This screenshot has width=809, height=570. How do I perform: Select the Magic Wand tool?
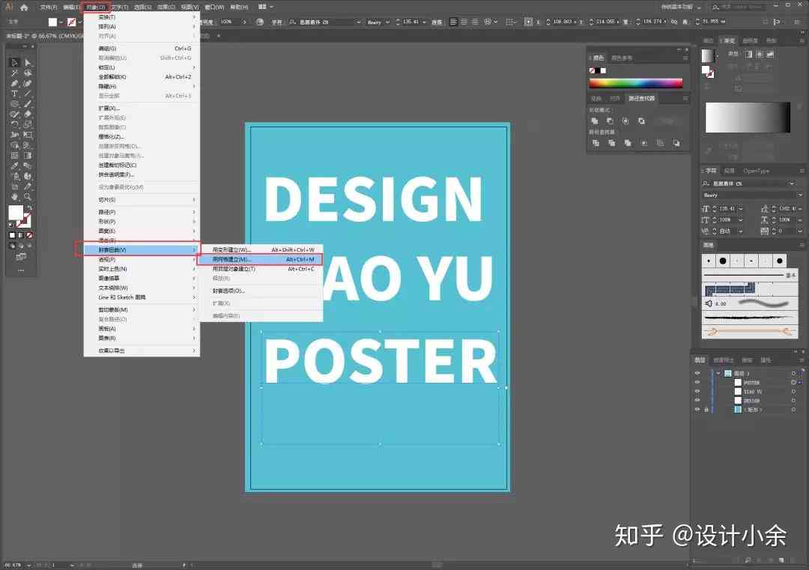[x=14, y=73]
